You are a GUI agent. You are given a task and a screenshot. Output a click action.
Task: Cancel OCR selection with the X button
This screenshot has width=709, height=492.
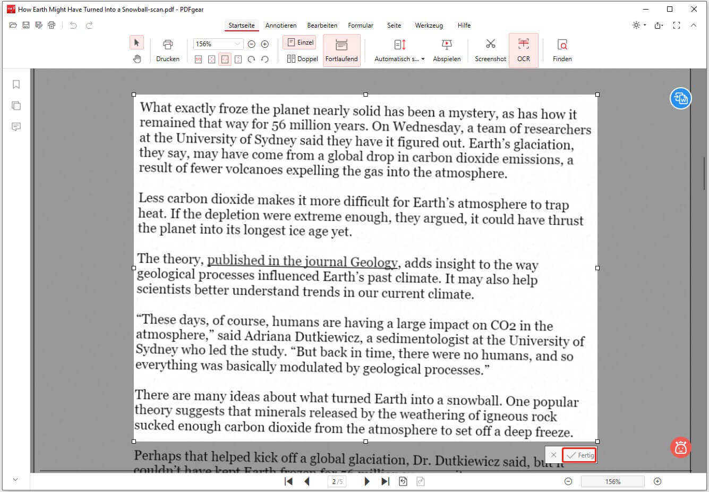[553, 455]
